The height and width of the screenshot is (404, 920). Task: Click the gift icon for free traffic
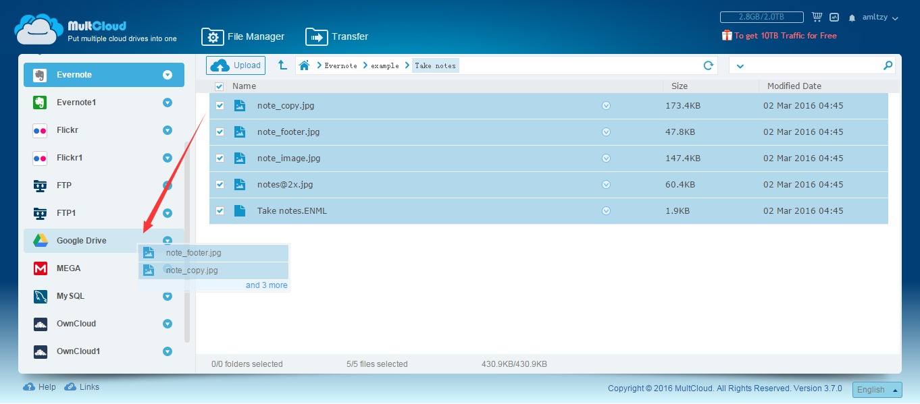(x=727, y=35)
